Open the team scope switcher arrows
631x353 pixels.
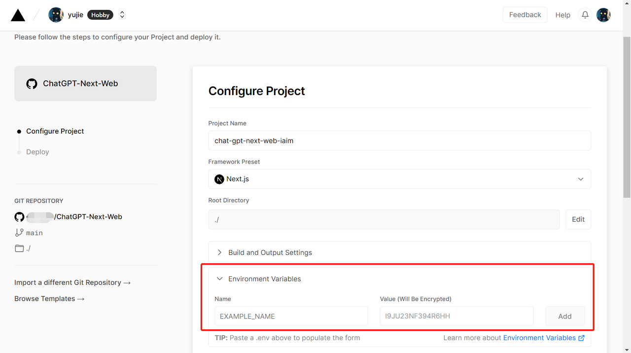(122, 15)
